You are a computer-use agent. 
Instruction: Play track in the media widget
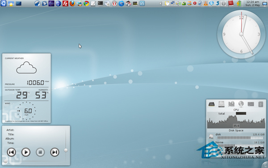click(x=26, y=152)
